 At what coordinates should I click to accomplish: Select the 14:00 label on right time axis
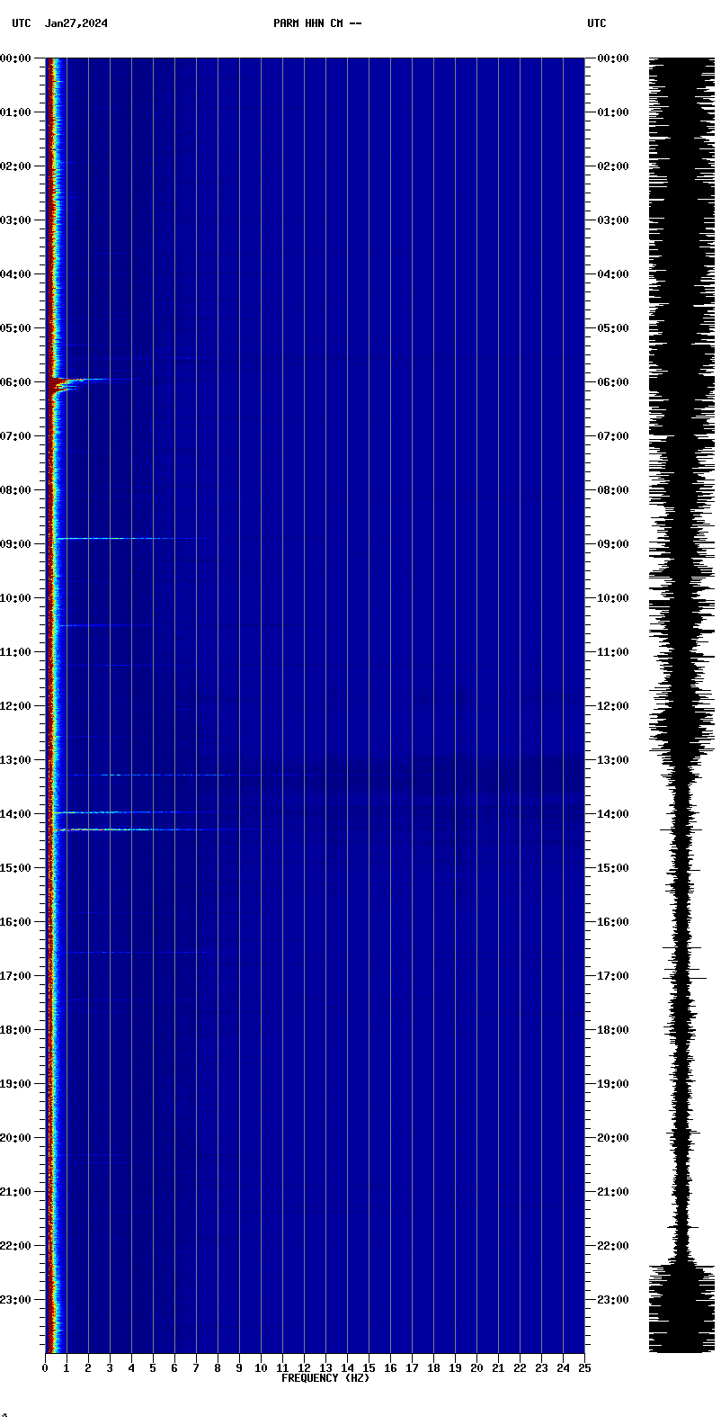pyautogui.click(x=613, y=814)
